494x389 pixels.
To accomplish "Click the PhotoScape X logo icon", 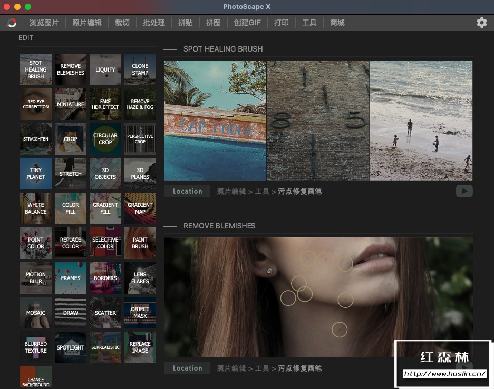I will [x=12, y=23].
